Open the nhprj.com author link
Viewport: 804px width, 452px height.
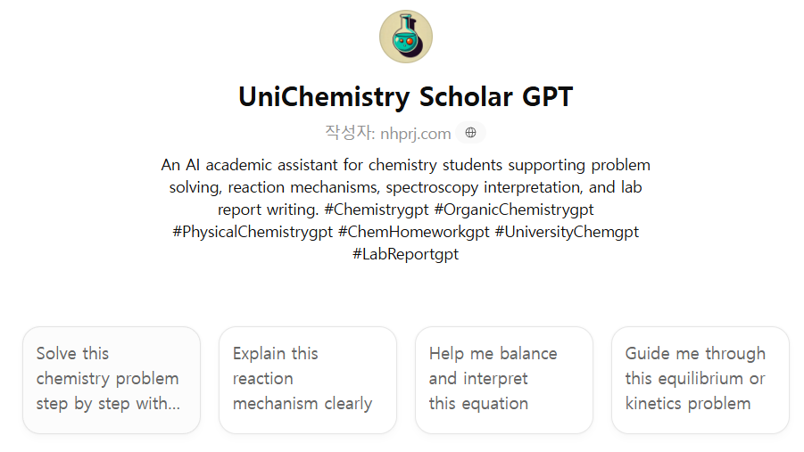pos(415,134)
